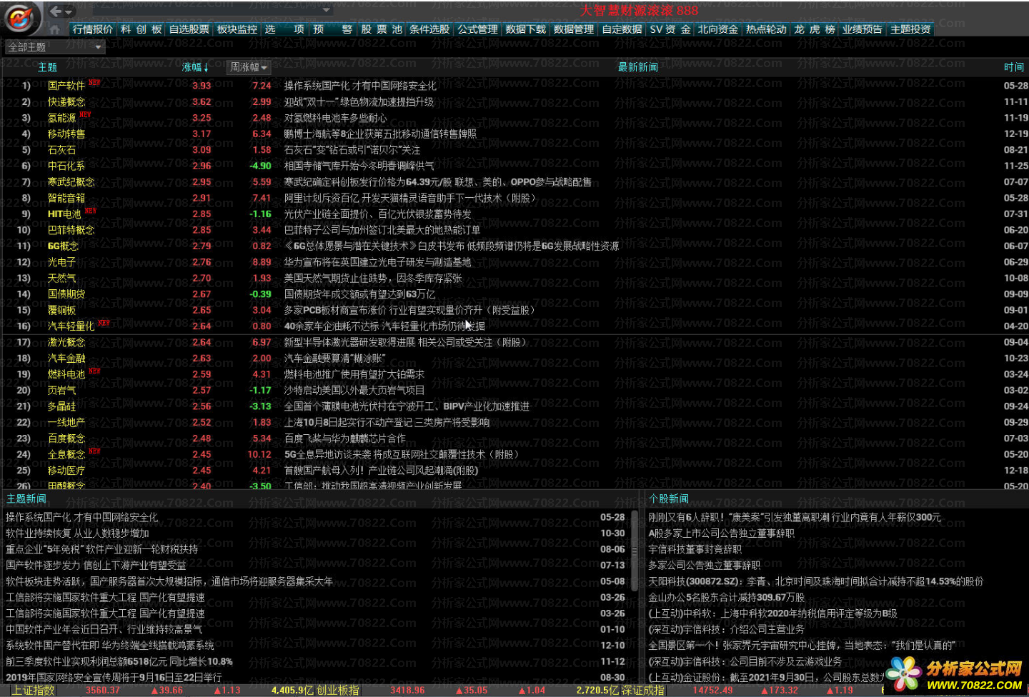Screen dimensions: 1029x697
Task: Select the 寒武纪概念 theme row
Action: point(514,182)
